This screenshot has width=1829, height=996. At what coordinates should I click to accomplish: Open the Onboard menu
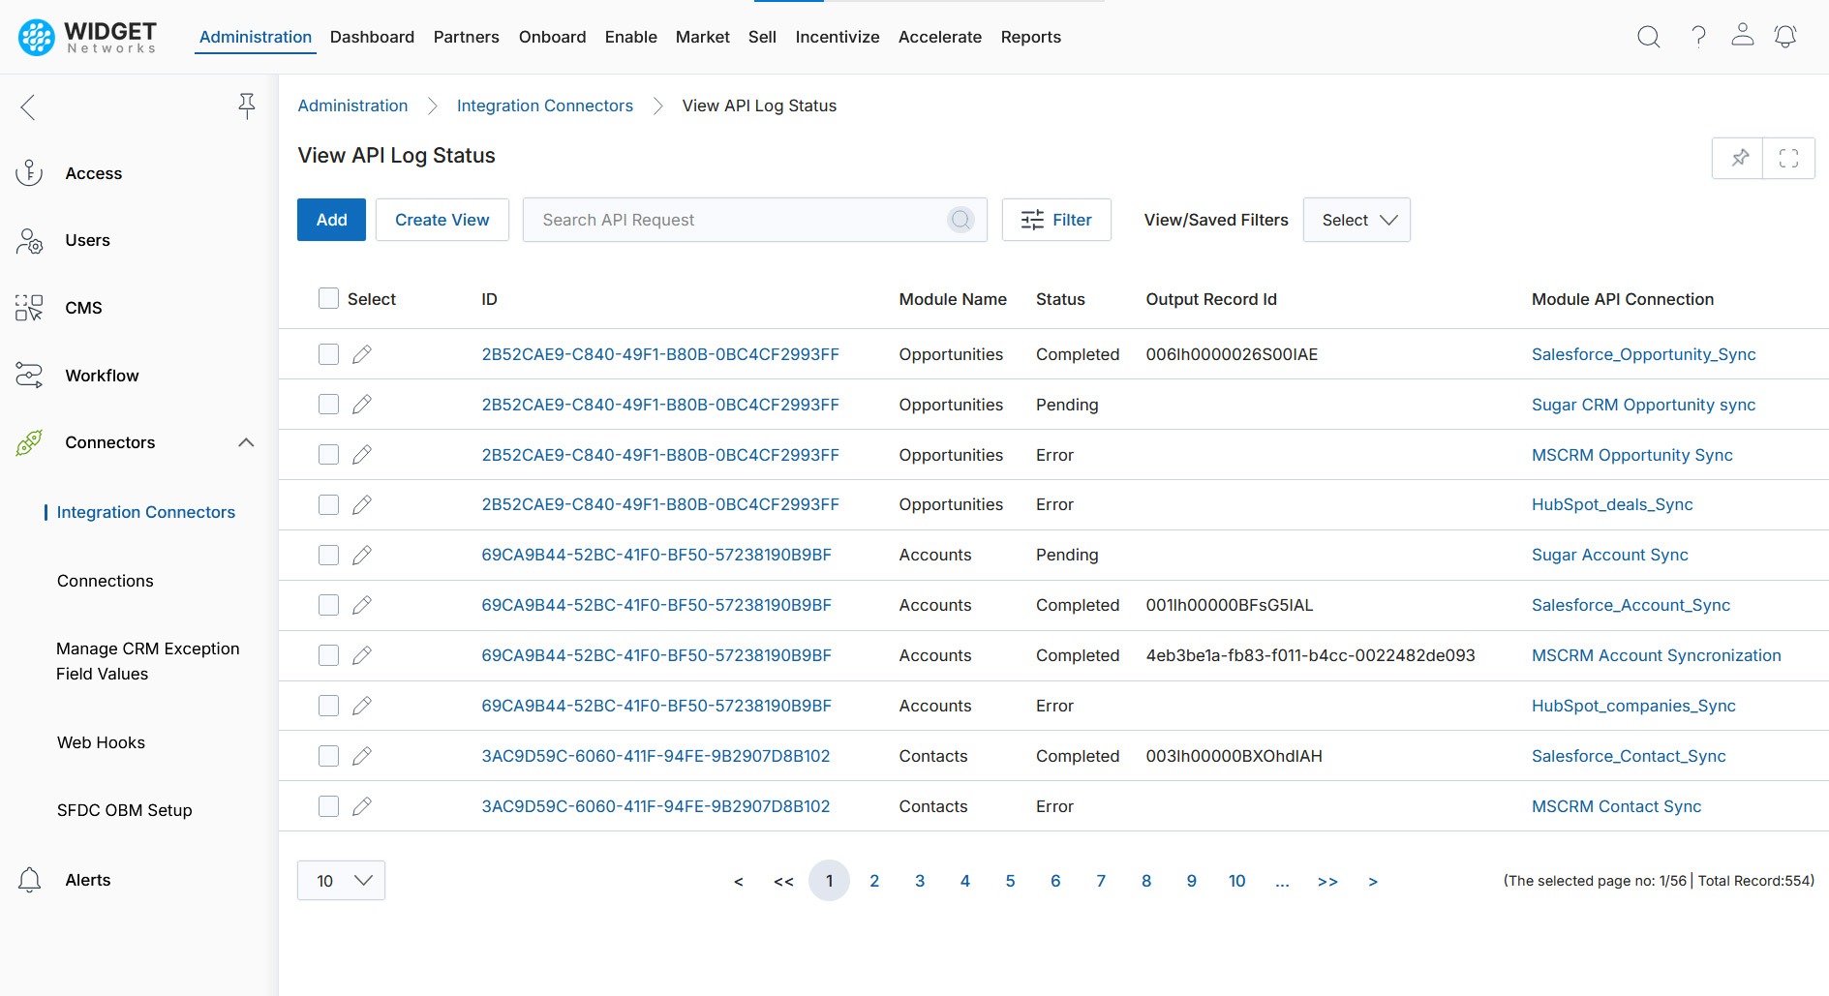552,37
